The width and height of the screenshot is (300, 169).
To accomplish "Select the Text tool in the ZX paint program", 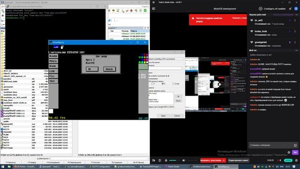I will click(53, 81).
